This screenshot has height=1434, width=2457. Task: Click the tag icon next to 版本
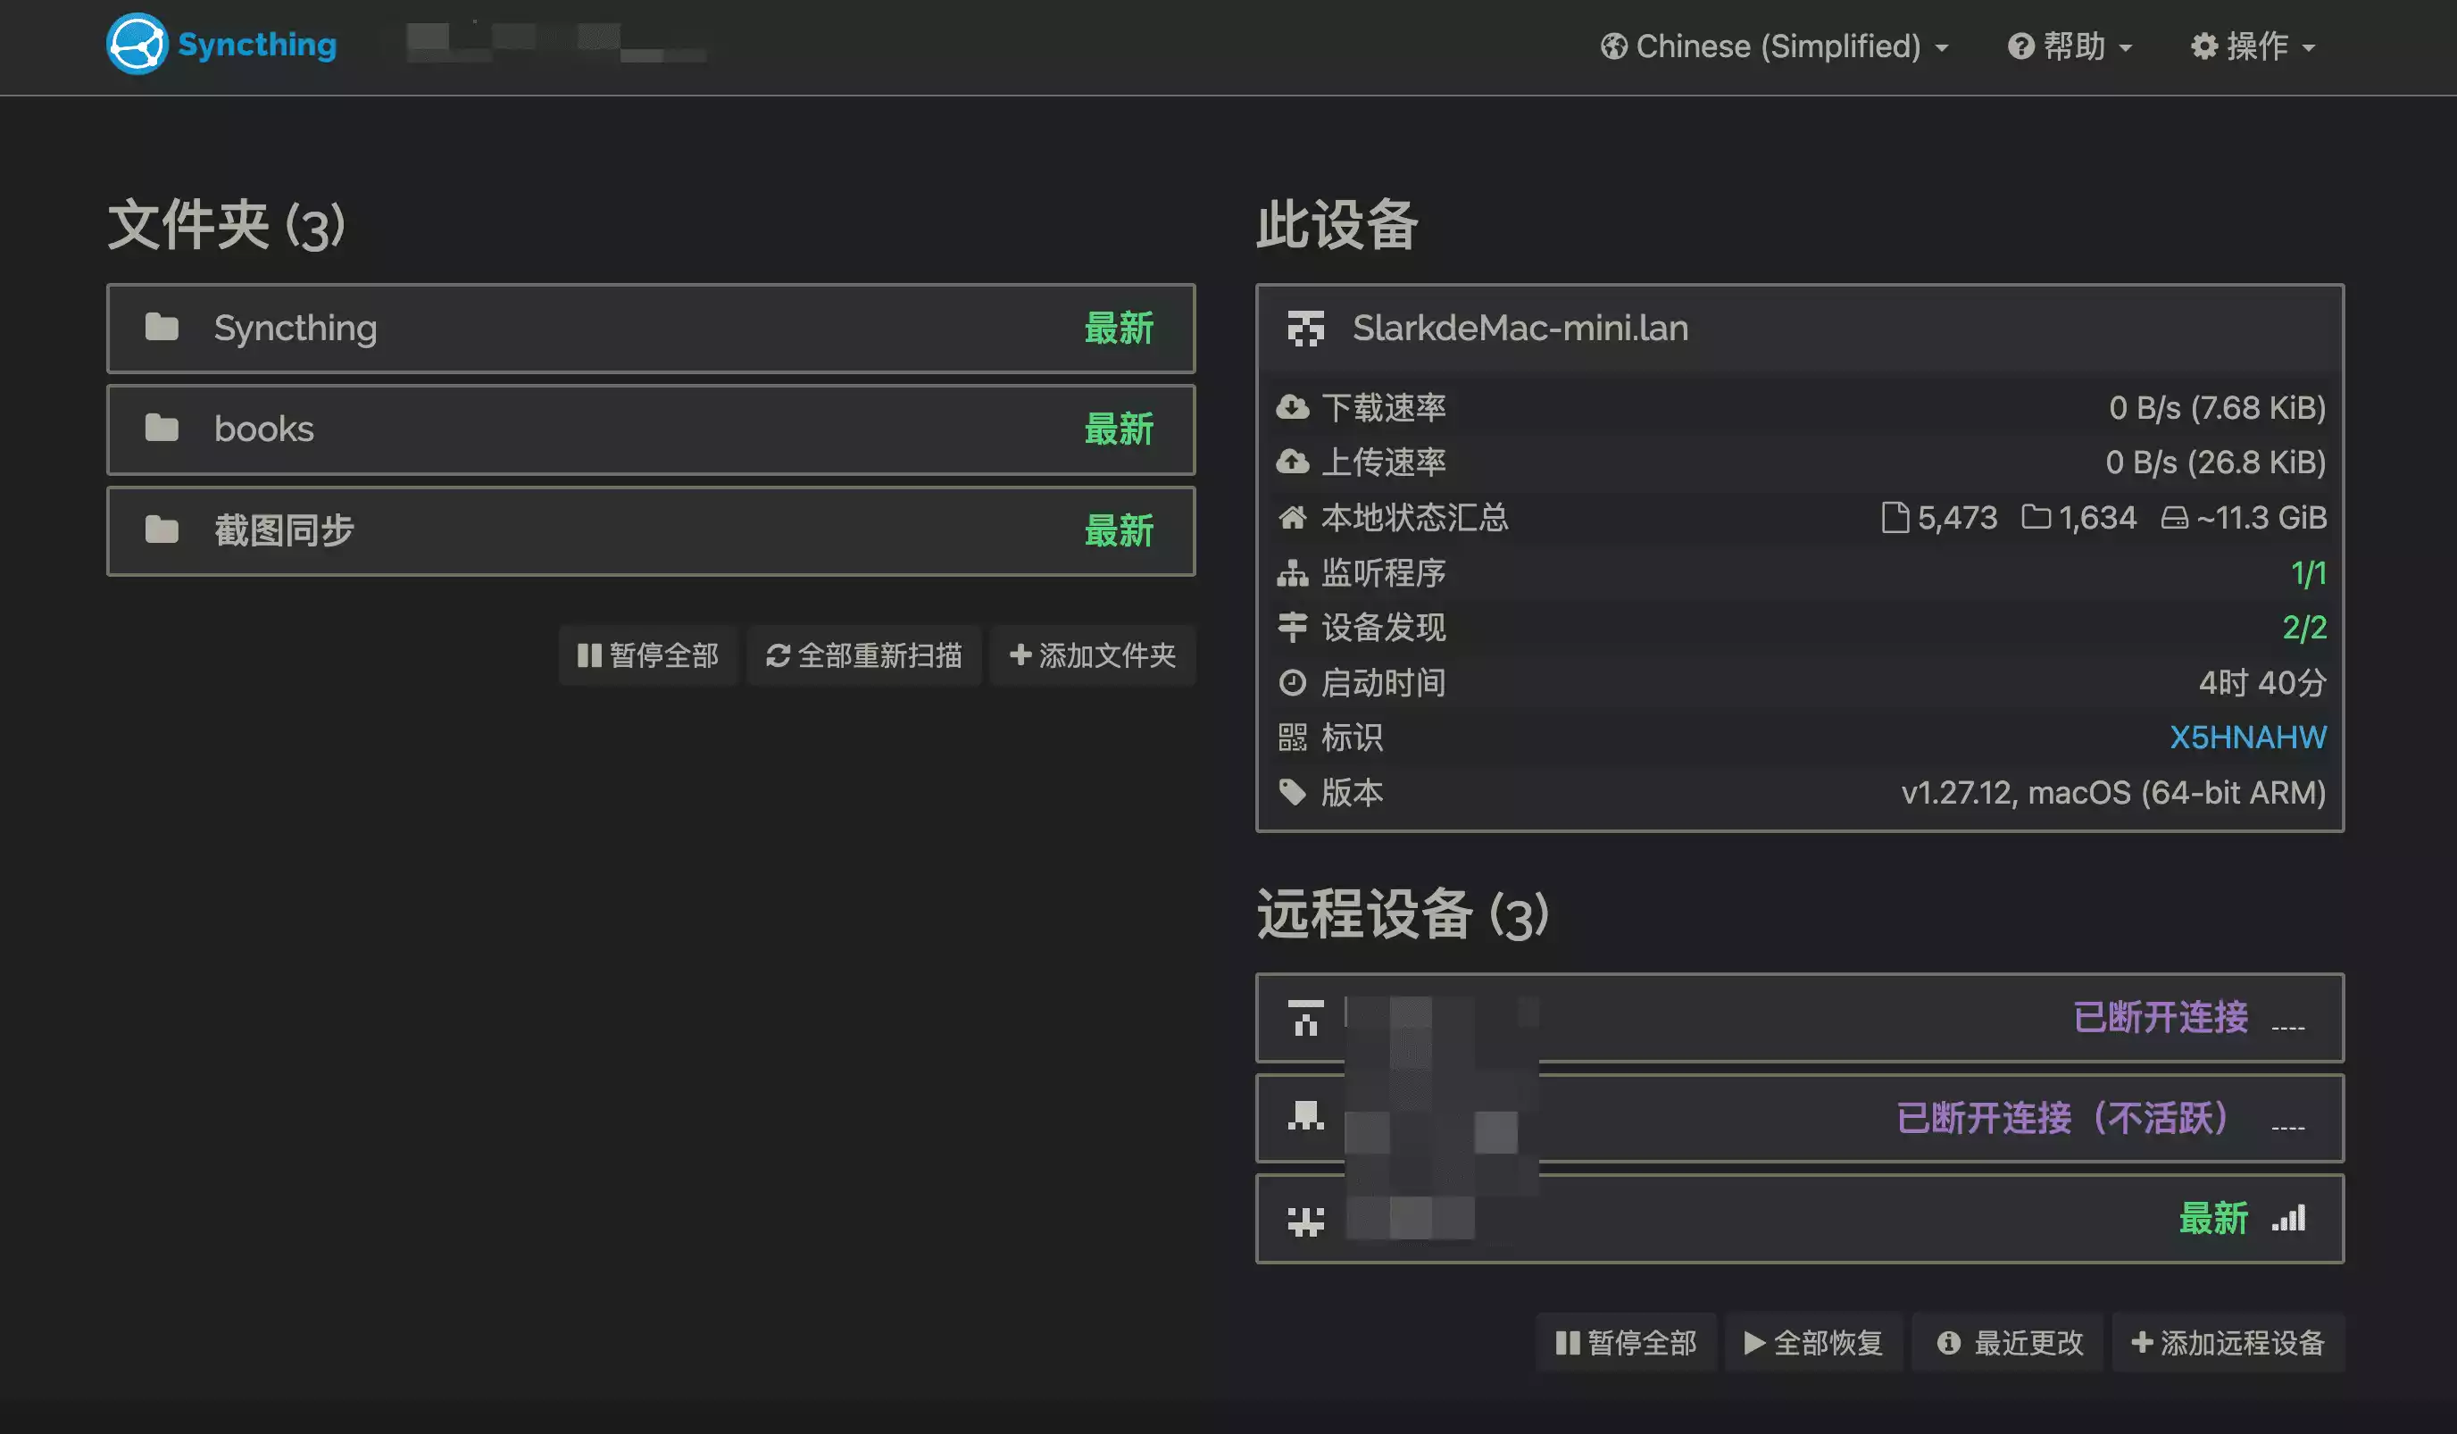click(1293, 793)
